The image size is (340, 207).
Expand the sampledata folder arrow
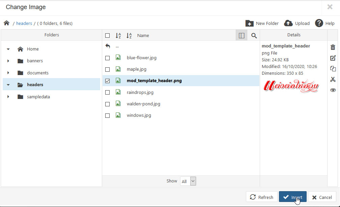pyautogui.click(x=8, y=97)
